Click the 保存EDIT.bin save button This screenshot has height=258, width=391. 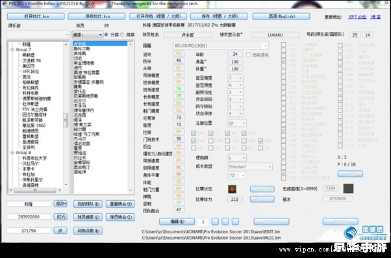click(x=97, y=16)
